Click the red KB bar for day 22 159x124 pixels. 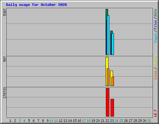tap(107, 102)
